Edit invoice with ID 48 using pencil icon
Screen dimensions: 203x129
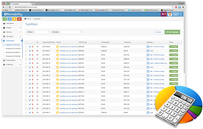(x=30, y=51)
